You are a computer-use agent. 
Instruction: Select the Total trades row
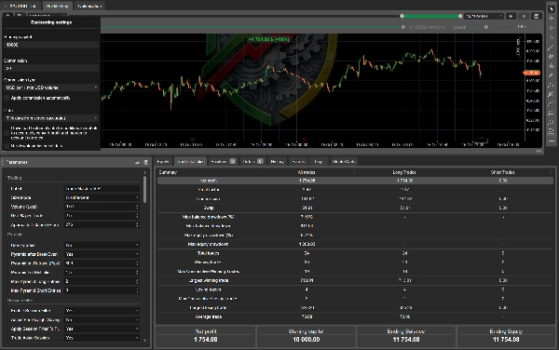coord(356,253)
